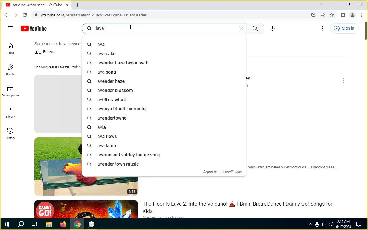Open Shorts in the sidebar
The width and height of the screenshot is (368, 230).
coord(10,70)
